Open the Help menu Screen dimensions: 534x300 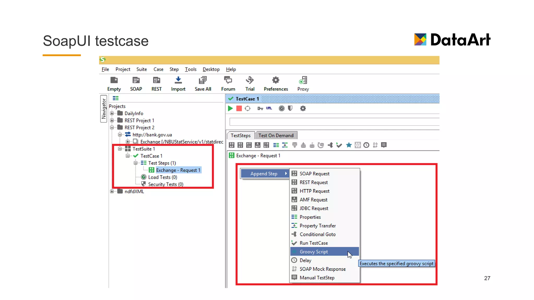[231, 69]
